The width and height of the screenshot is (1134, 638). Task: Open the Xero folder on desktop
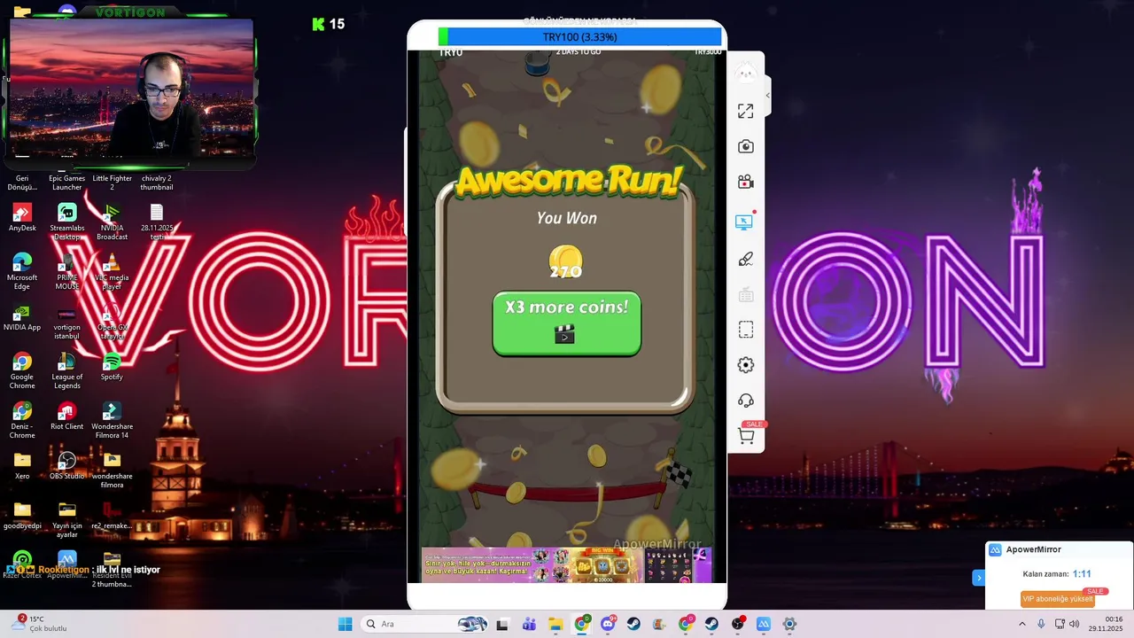[x=22, y=466]
